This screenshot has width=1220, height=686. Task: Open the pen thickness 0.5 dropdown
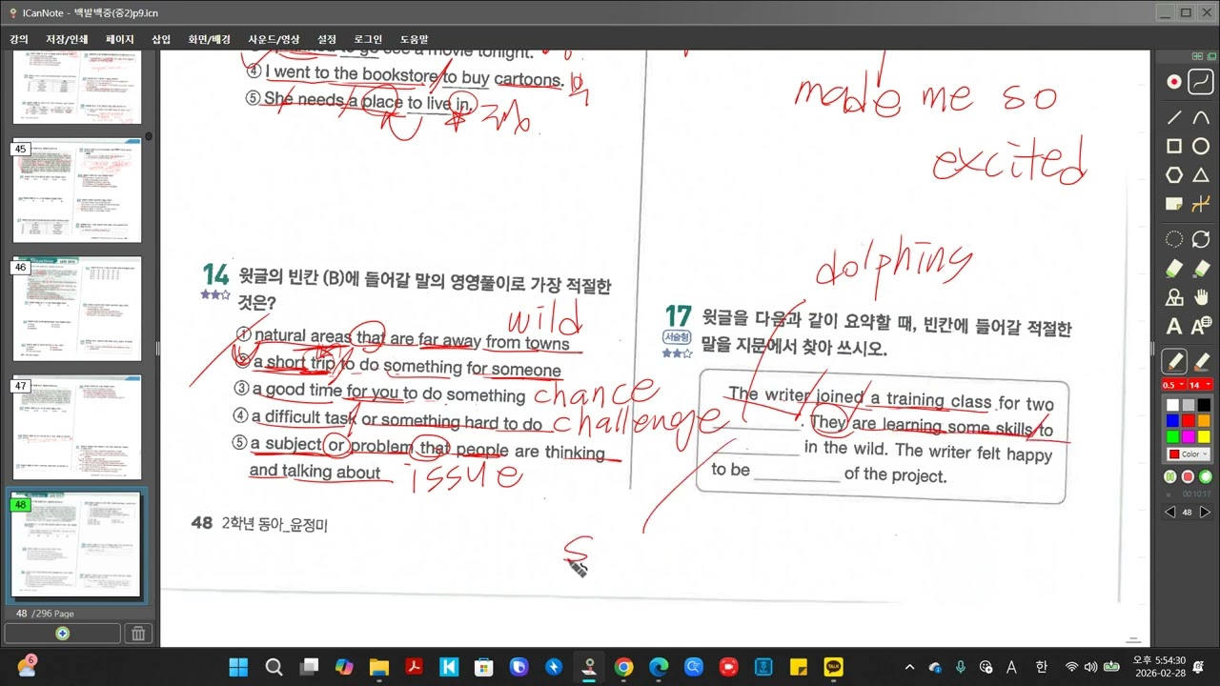(x=1173, y=385)
